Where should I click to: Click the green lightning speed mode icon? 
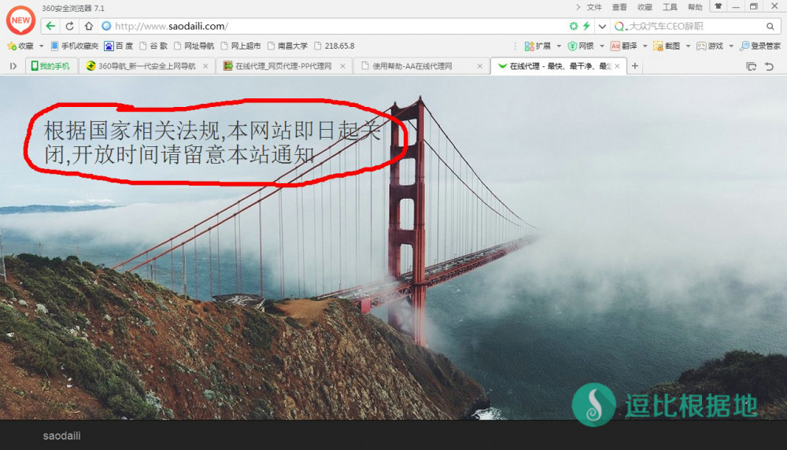tap(586, 26)
